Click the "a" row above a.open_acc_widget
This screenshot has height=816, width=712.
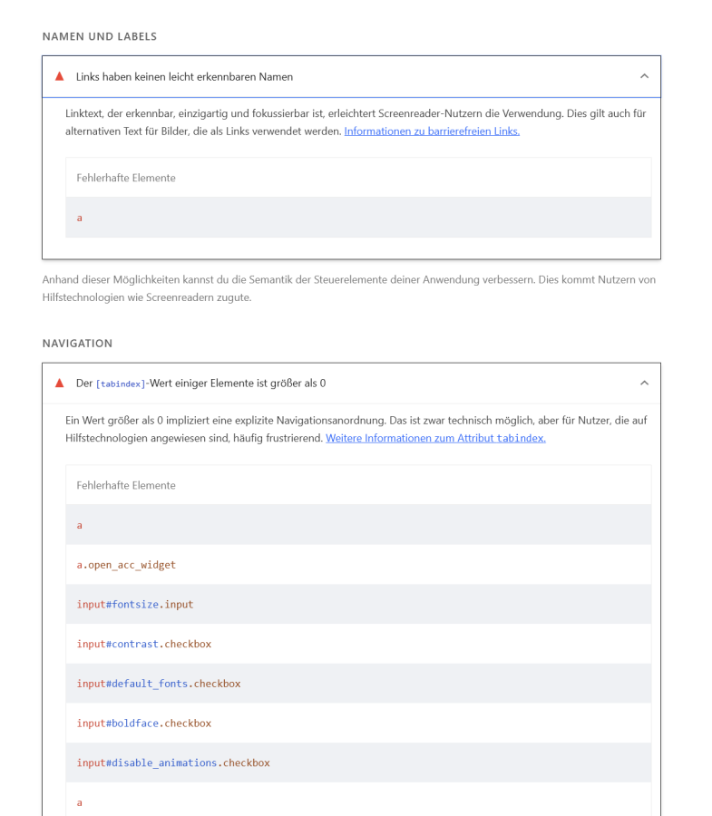(80, 525)
